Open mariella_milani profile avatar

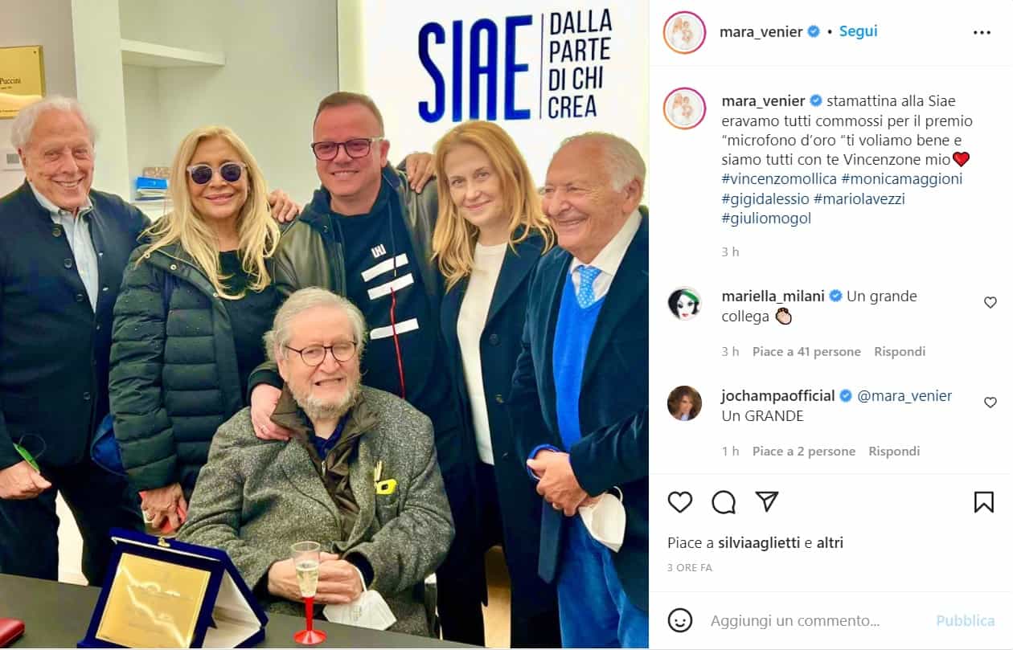click(x=684, y=304)
